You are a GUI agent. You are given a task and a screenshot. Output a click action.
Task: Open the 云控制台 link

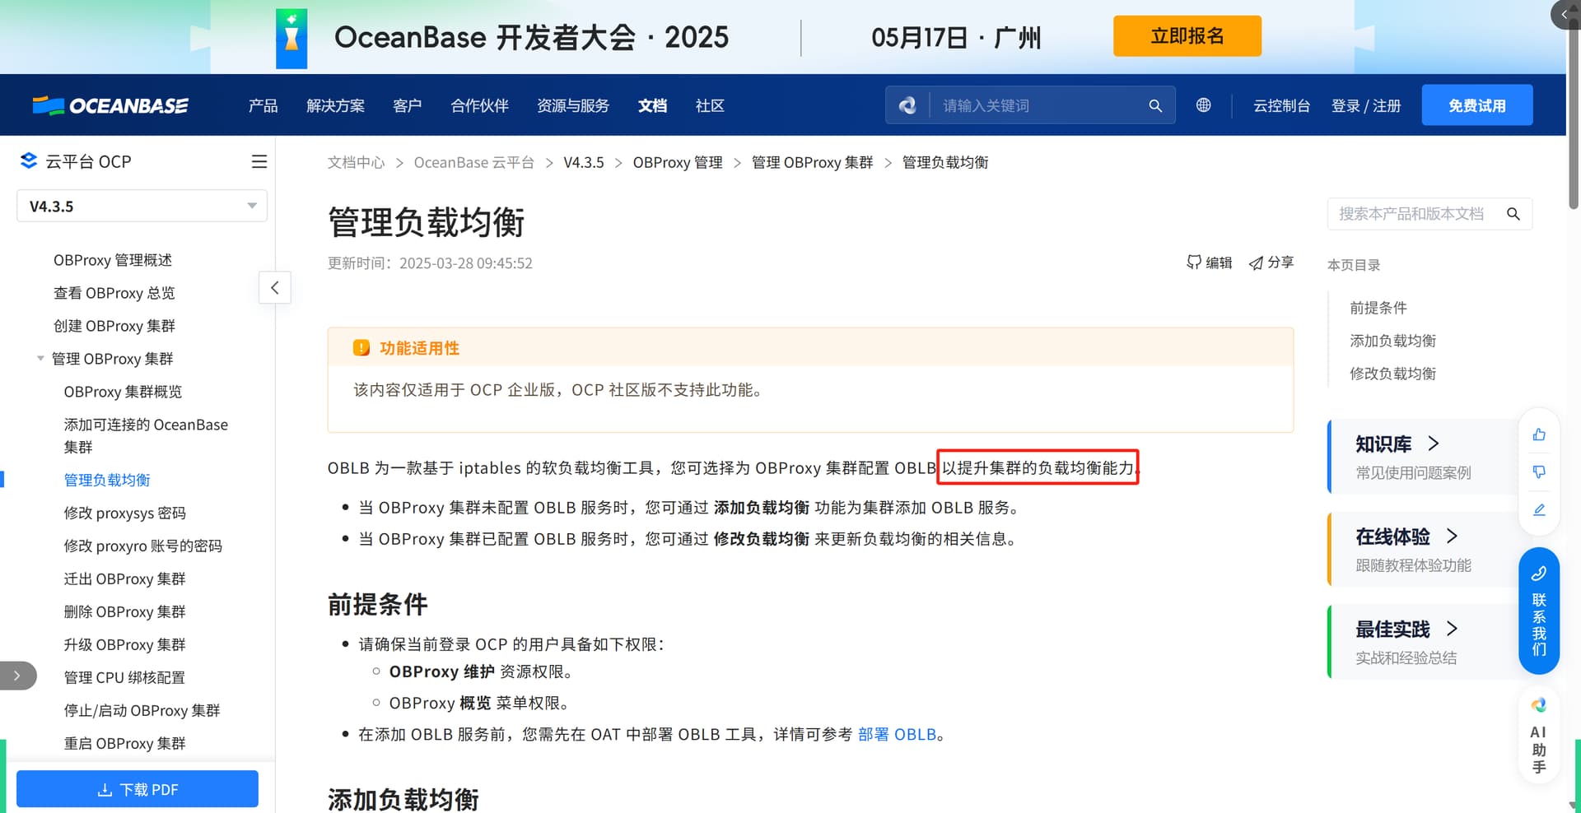(x=1281, y=105)
